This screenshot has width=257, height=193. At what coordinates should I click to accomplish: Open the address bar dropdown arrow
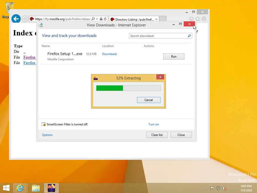(x=97, y=19)
